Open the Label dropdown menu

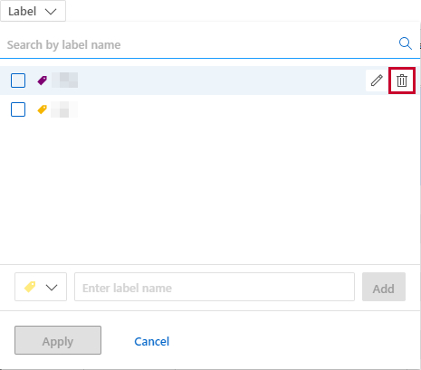coord(33,11)
